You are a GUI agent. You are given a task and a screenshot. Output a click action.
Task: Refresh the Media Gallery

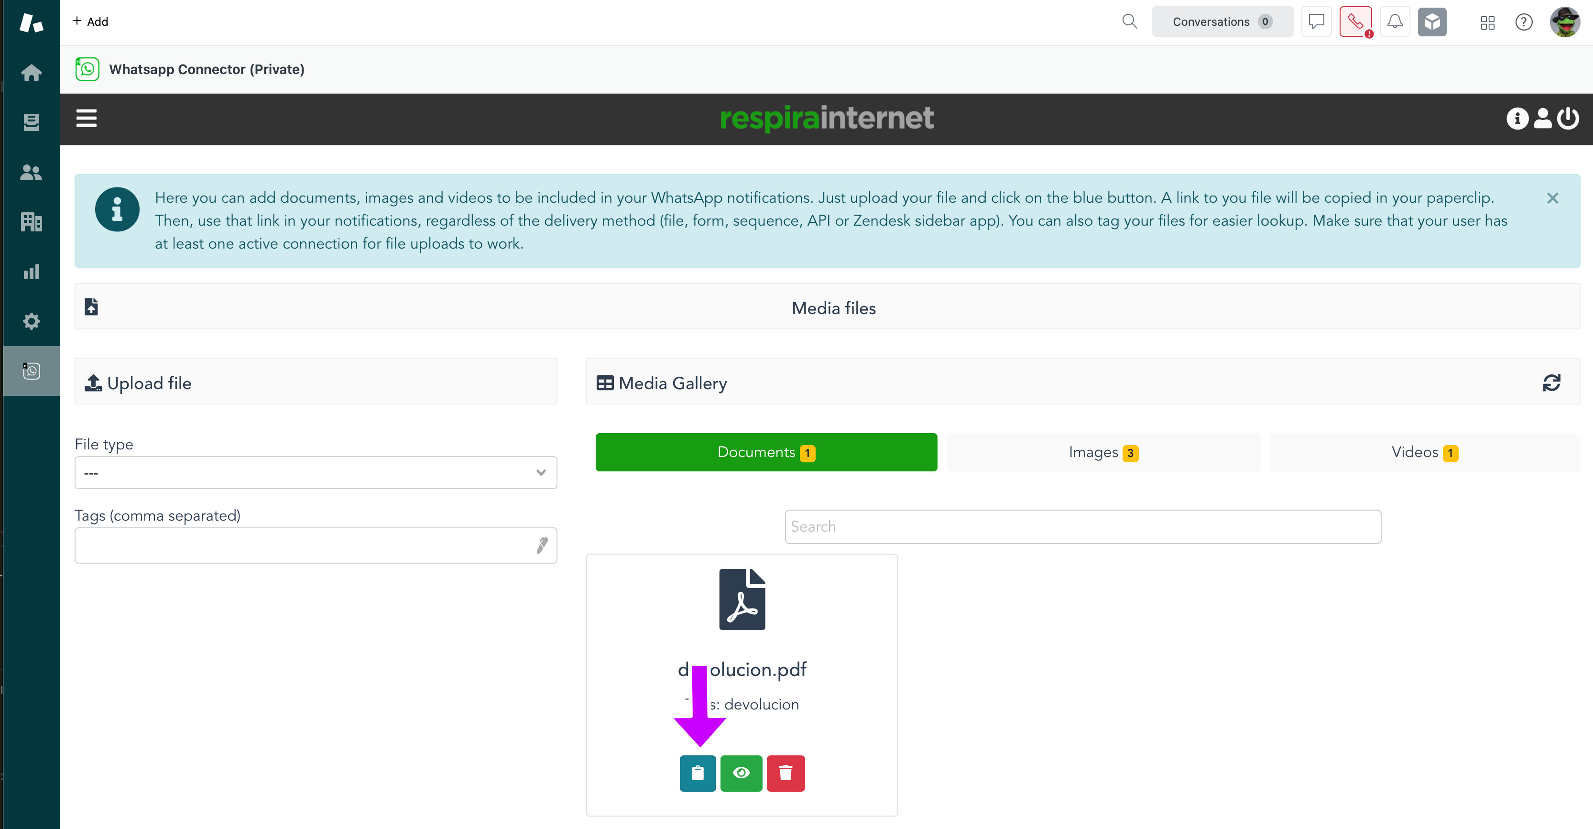point(1551,382)
